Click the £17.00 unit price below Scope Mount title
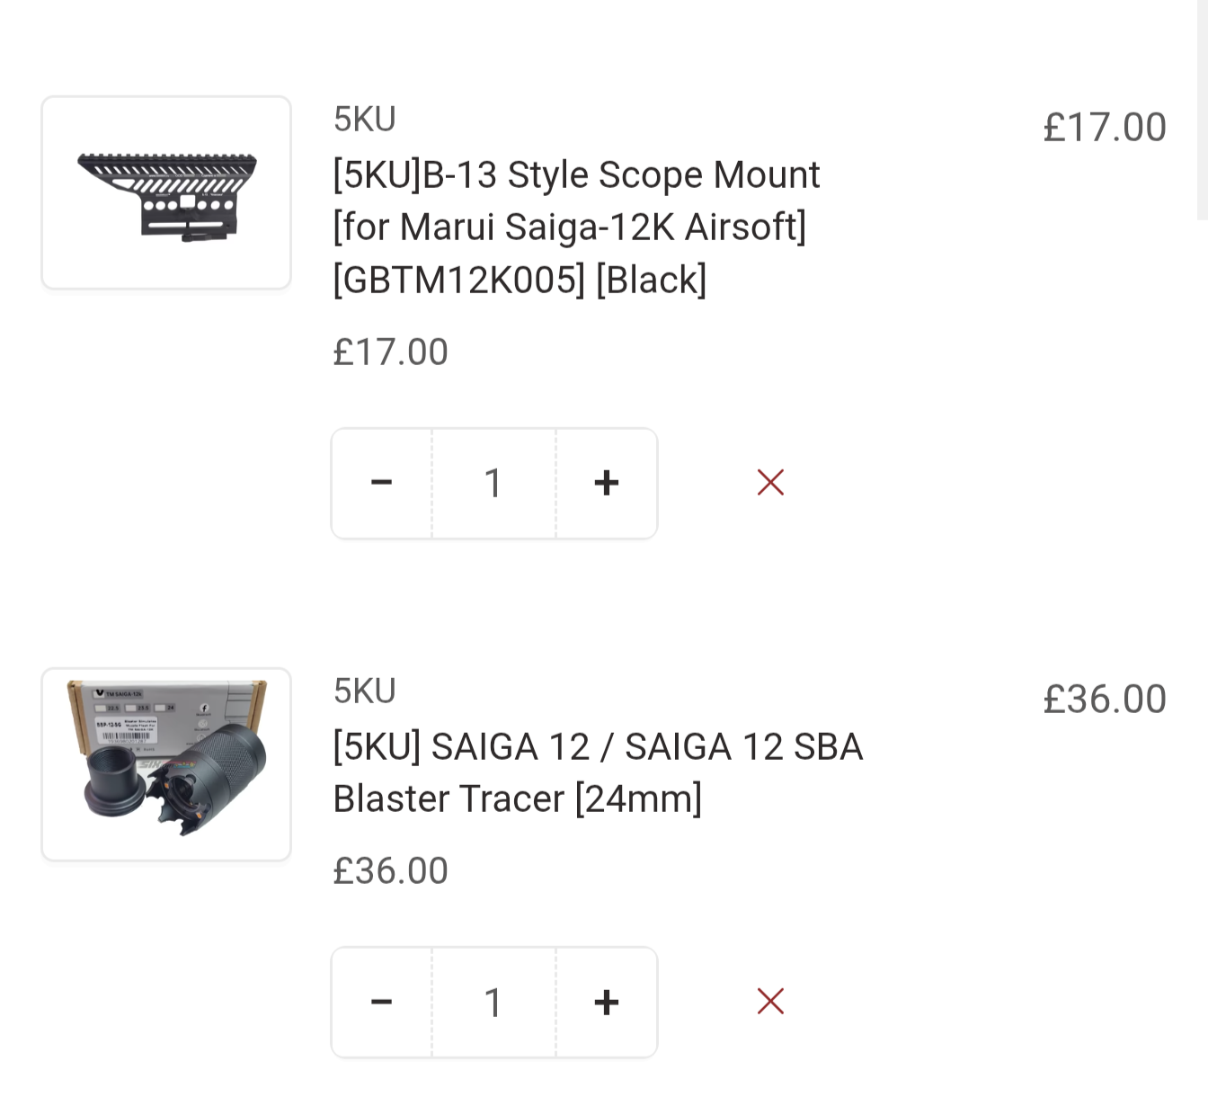 (x=390, y=352)
